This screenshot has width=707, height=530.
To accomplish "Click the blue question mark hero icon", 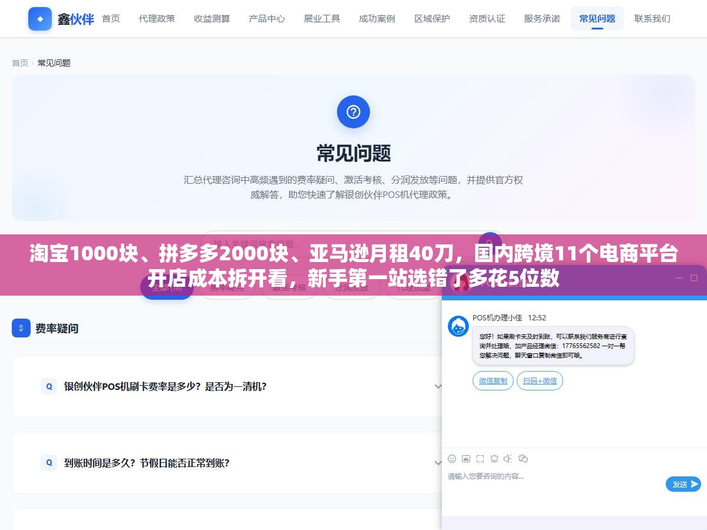I will 353,112.
